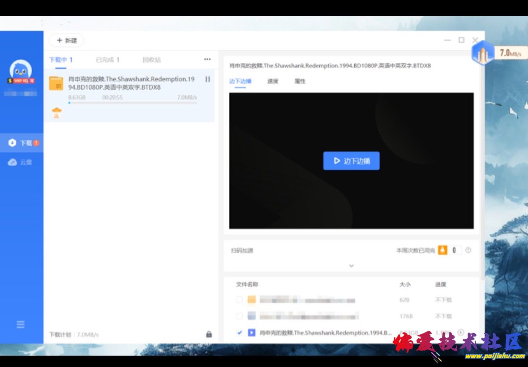This screenshot has width=528, height=367.
Task: Click the floating speed ball widget
Action: (x=483, y=53)
